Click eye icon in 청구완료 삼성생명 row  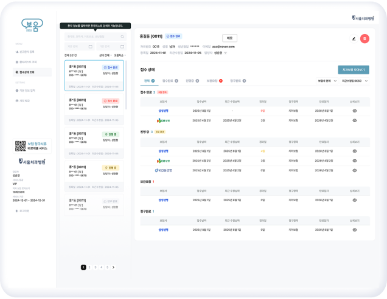click(354, 230)
